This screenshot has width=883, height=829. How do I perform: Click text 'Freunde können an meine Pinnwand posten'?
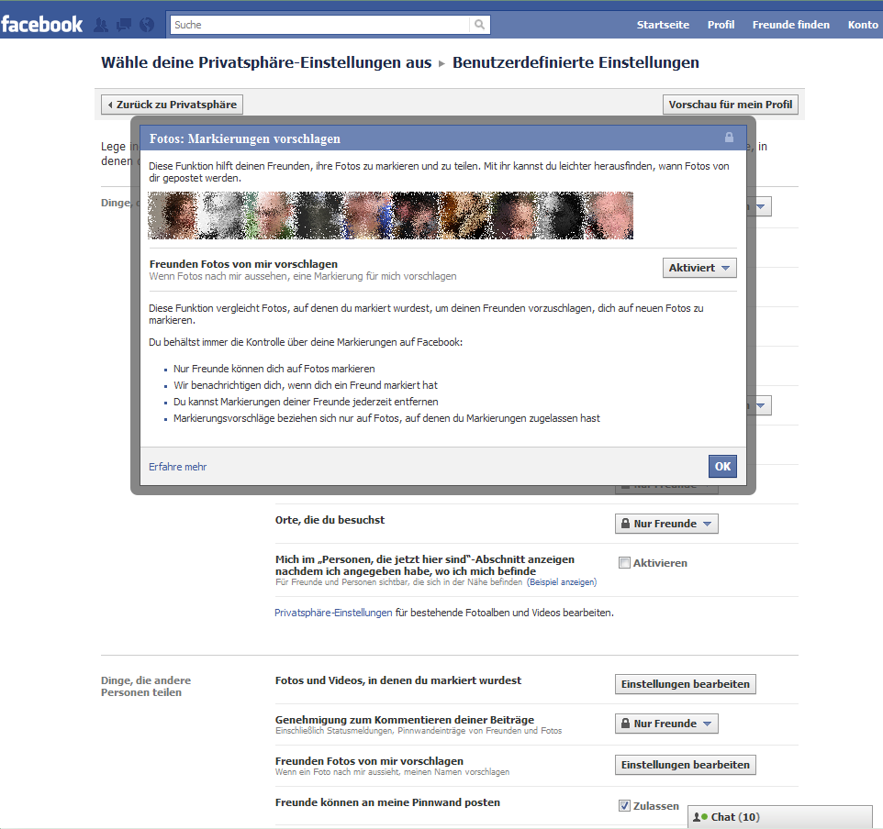point(387,802)
